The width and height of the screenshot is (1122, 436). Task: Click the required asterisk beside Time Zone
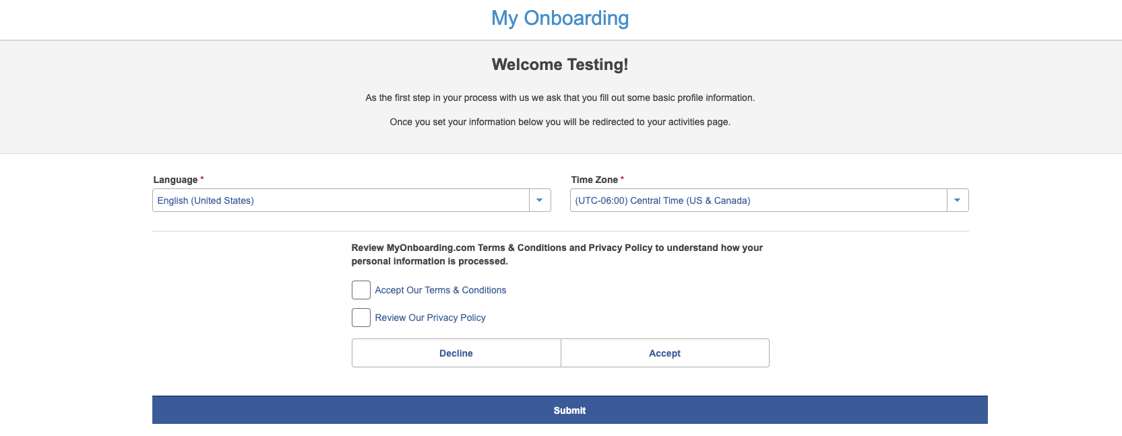(x=622, y=179)
